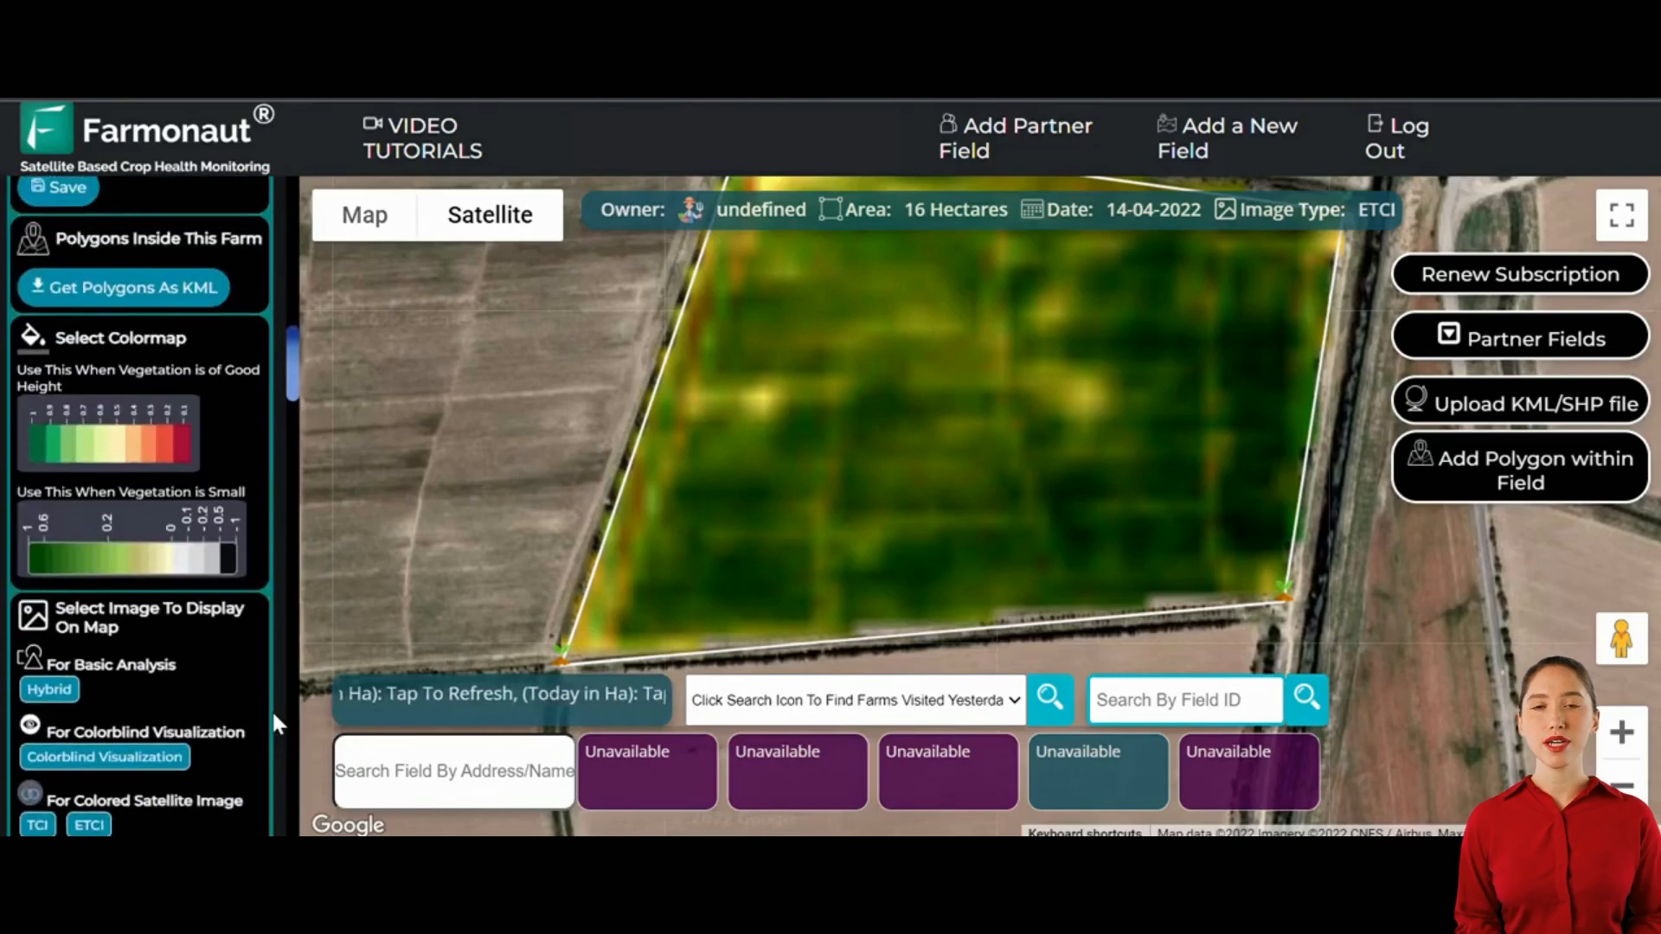Click the Select Image To Display icon
This screenshot has height=934, width=1661.
pyautogui.click(x=32, y=616)
